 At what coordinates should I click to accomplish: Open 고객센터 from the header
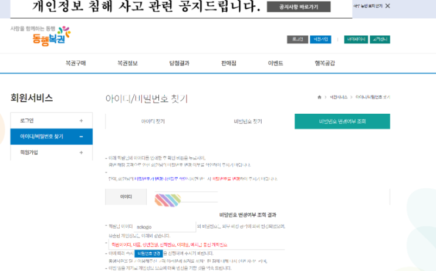[x=380, y=39]
